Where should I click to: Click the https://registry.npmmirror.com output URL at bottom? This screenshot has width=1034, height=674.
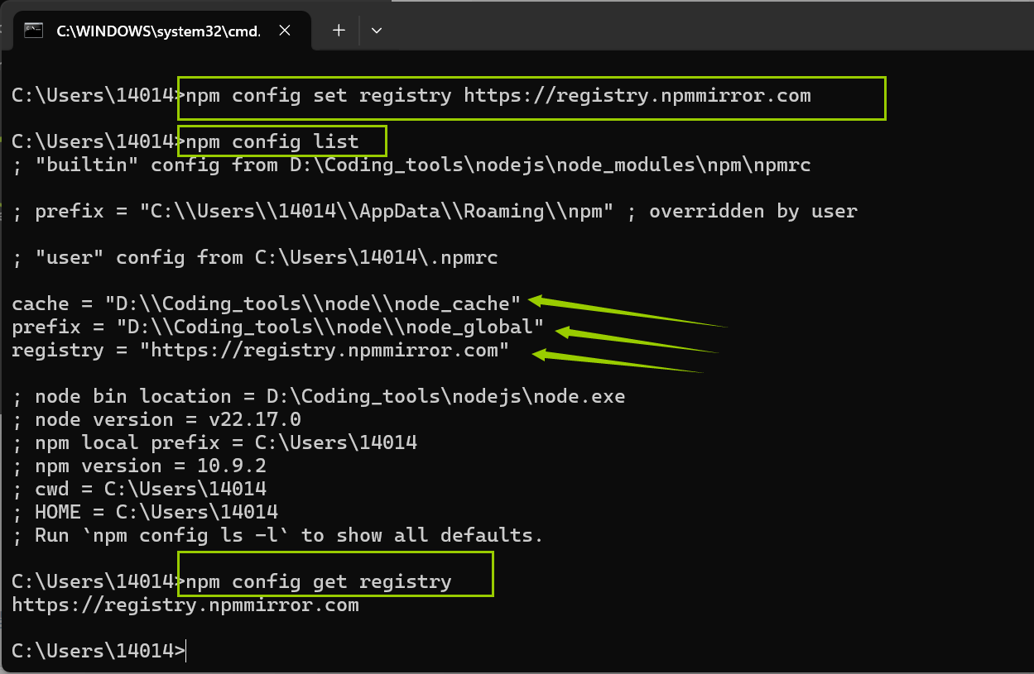[185, 605]
